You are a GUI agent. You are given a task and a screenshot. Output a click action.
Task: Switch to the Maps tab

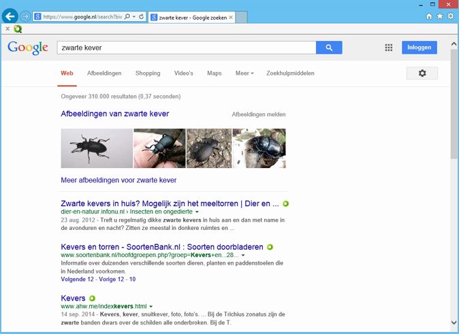coord(215,73)
